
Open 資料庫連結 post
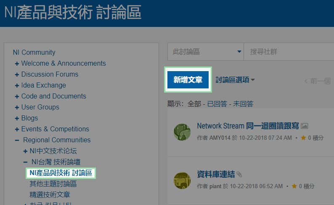point(216,174)
